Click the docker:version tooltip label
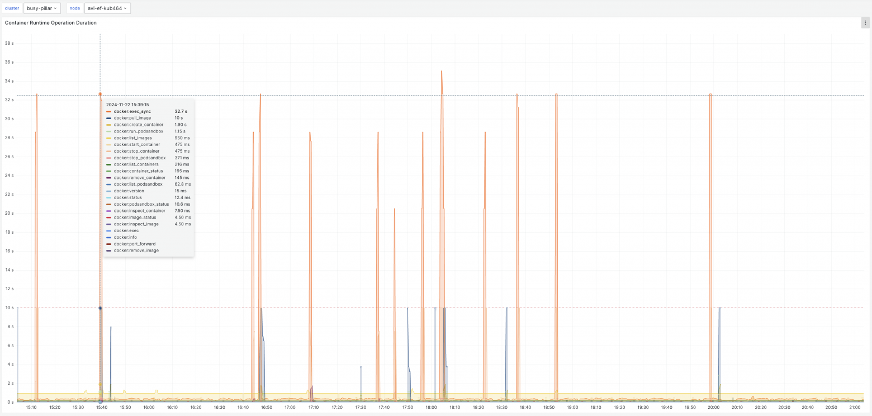The height and width of the screenshot is (416, 872). [129, 191]
